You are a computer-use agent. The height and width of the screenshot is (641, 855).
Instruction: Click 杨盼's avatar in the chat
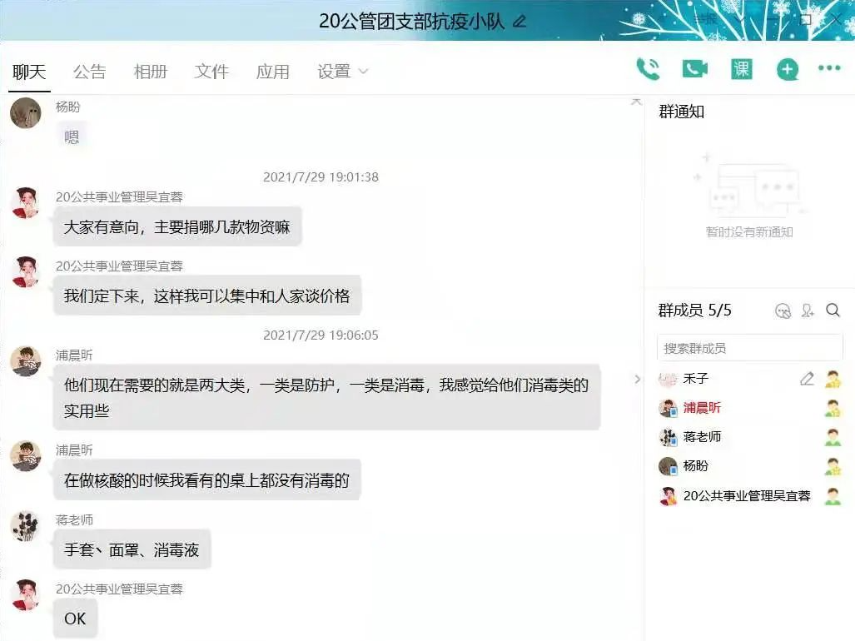(26, 113)
